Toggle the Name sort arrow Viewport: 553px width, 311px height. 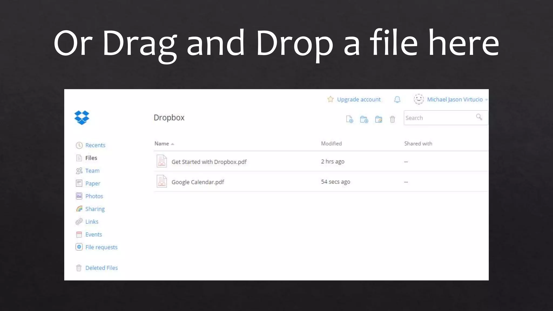(x=173, y=144)
